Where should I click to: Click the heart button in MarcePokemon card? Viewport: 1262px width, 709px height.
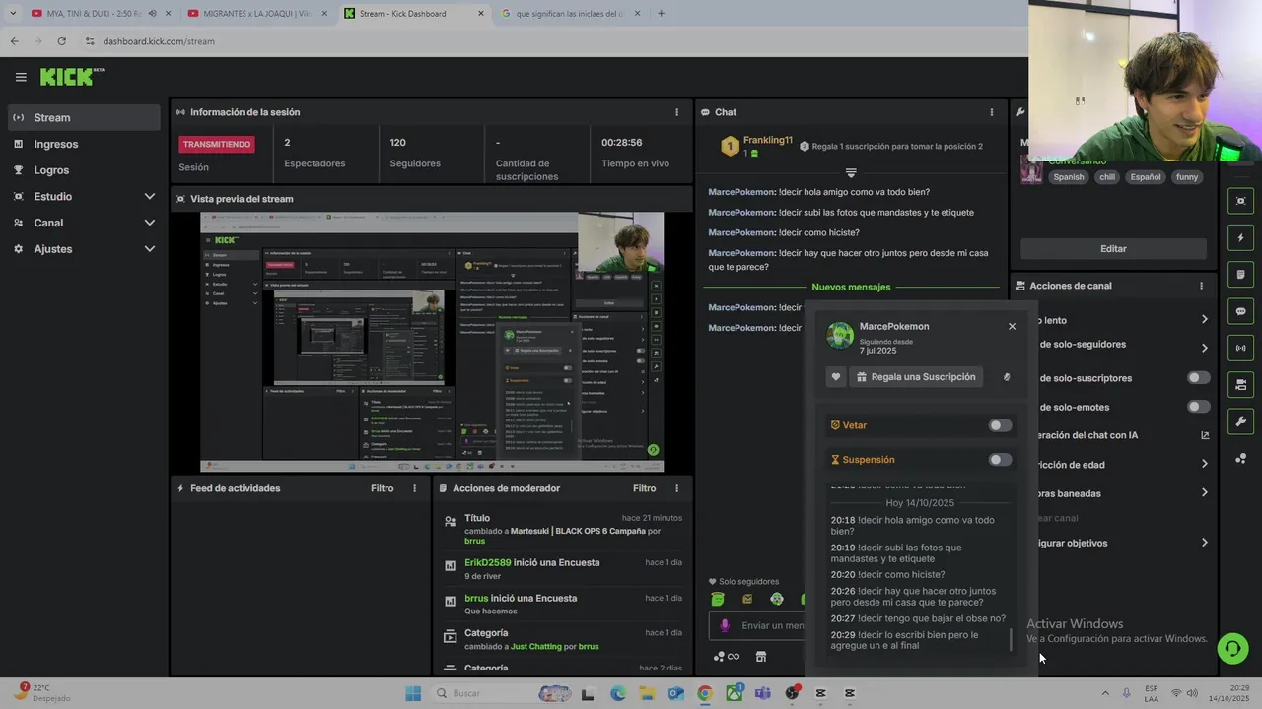[836, 377]
